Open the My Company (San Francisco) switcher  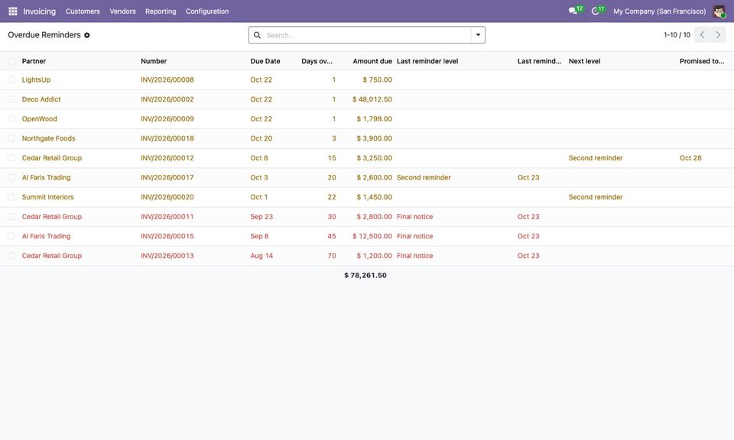pos(660,11)
